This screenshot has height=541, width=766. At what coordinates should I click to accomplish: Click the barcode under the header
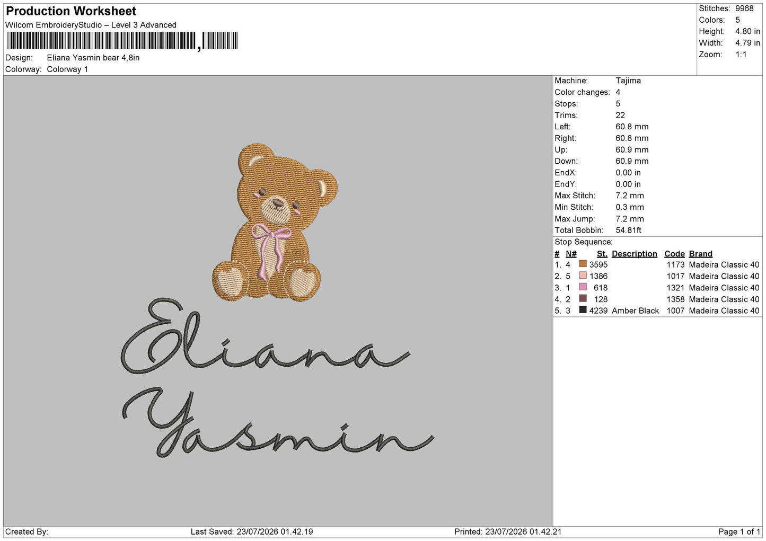pyautogui.click(x=122, y=41)
